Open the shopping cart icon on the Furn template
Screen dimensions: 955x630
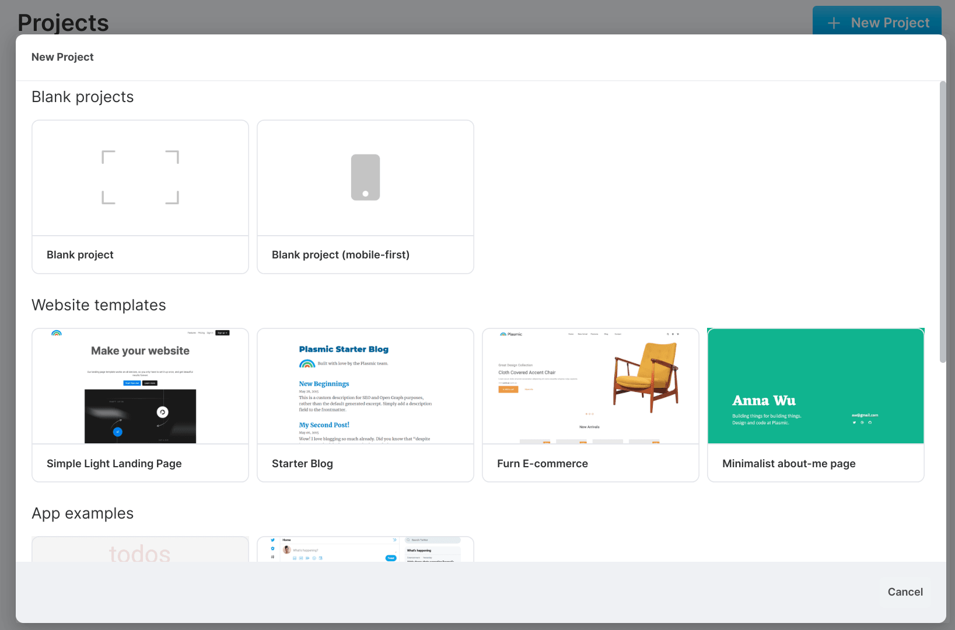(x=678, y=334)
